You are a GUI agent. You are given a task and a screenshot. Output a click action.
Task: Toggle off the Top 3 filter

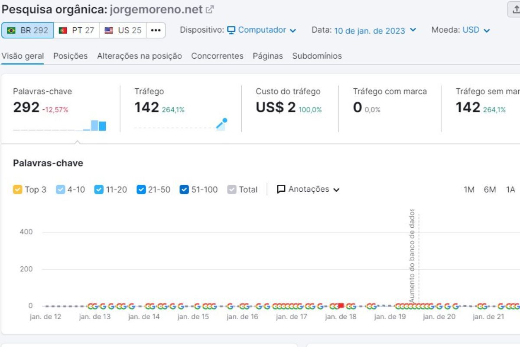point(18,189)
